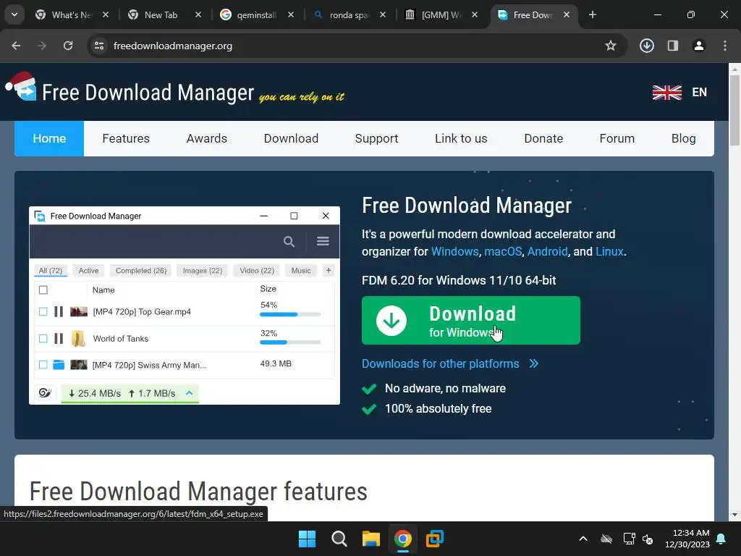This screenshot has height=556, width=741.
Task: Tick the Swiss Army Man checkbox
Action: tap(43, 365)
